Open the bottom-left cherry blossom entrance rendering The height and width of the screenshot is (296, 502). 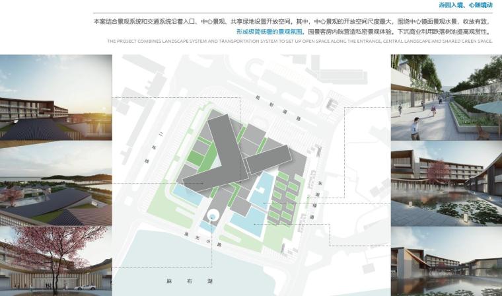(x=56, y=260)
